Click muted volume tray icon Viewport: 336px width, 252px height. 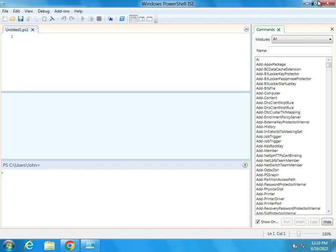(295, 246)
